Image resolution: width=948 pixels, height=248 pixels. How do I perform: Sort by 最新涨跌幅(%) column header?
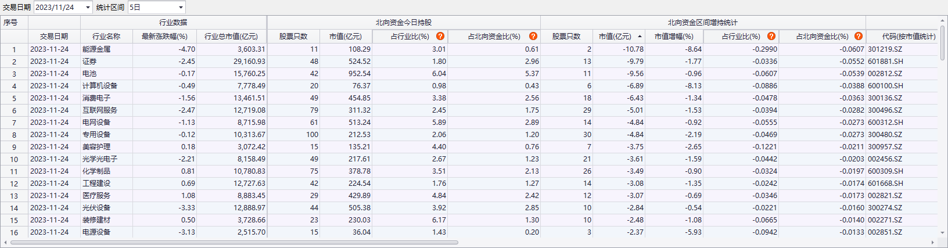[164, 36]
